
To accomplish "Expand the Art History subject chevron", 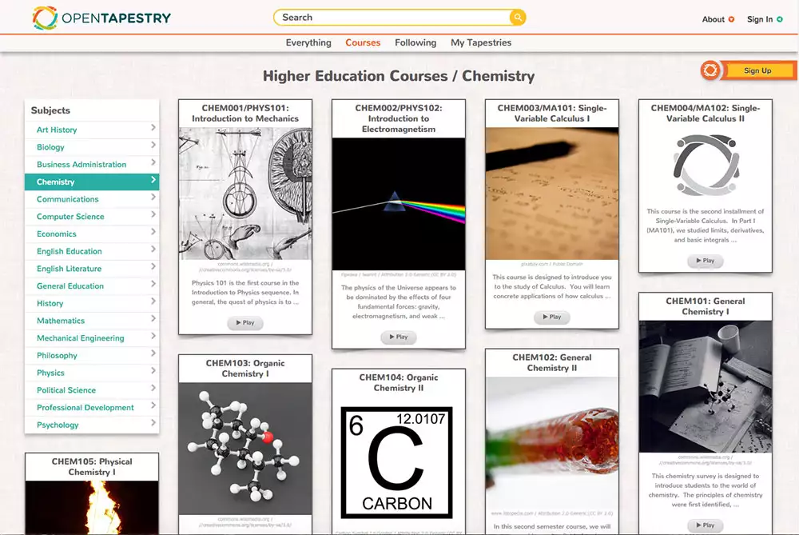I will pyautogui.click(x=153, y=129).
